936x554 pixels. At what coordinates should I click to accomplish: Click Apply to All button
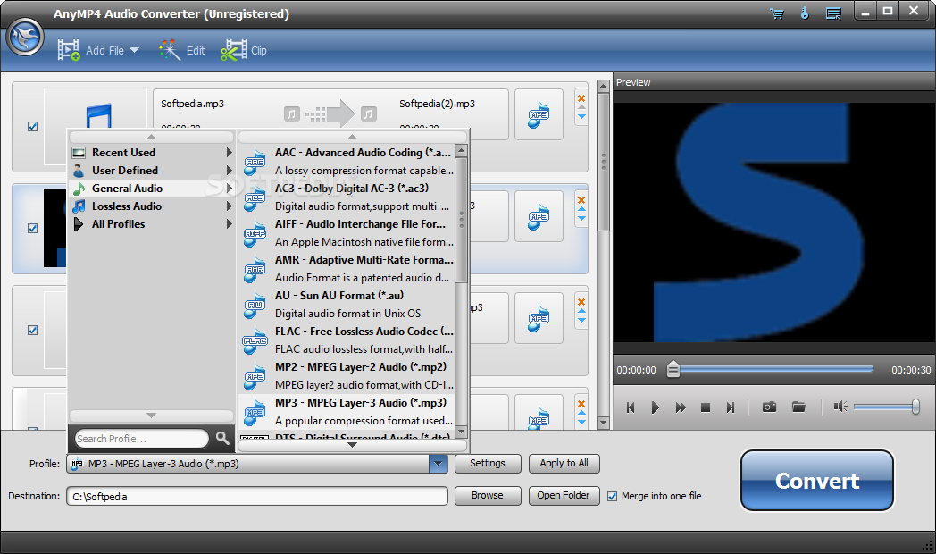point(564,463)
